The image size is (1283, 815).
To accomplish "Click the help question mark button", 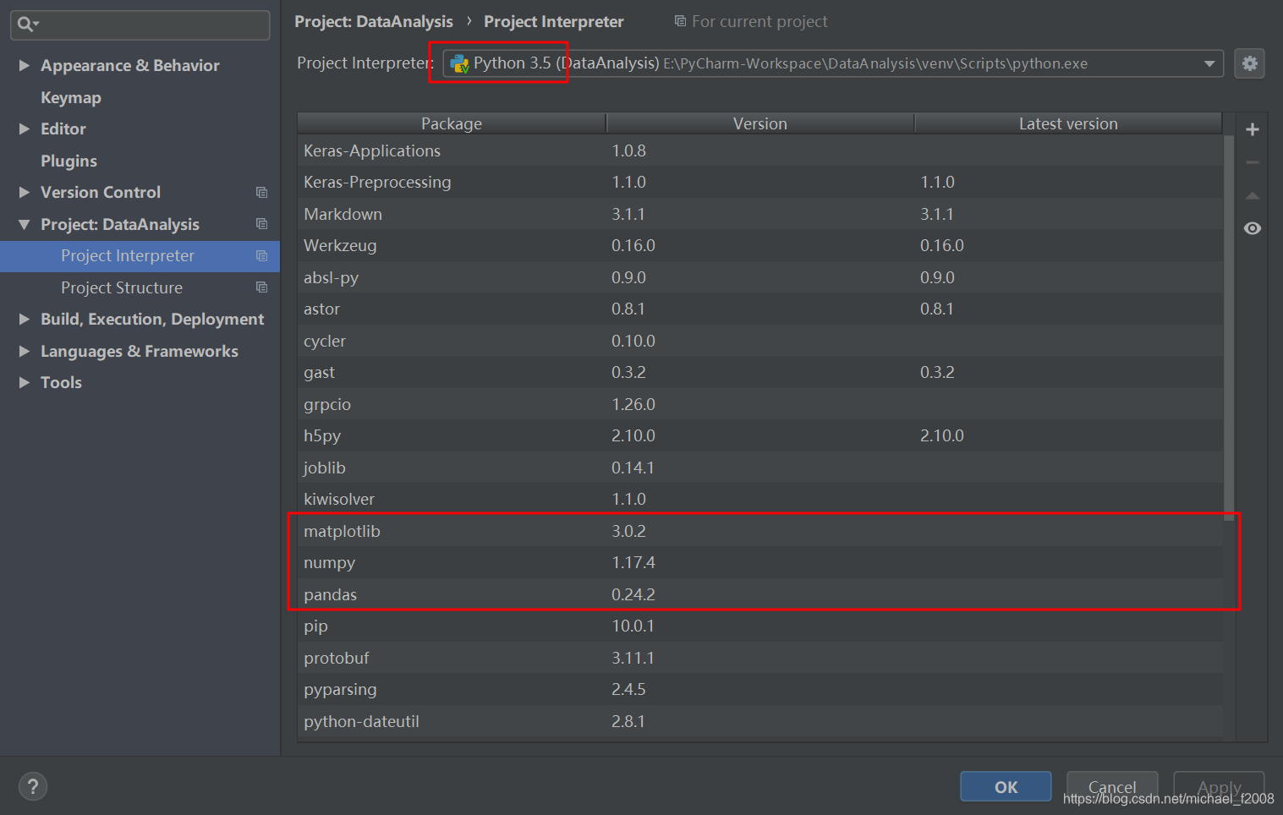I will point(33,786).
